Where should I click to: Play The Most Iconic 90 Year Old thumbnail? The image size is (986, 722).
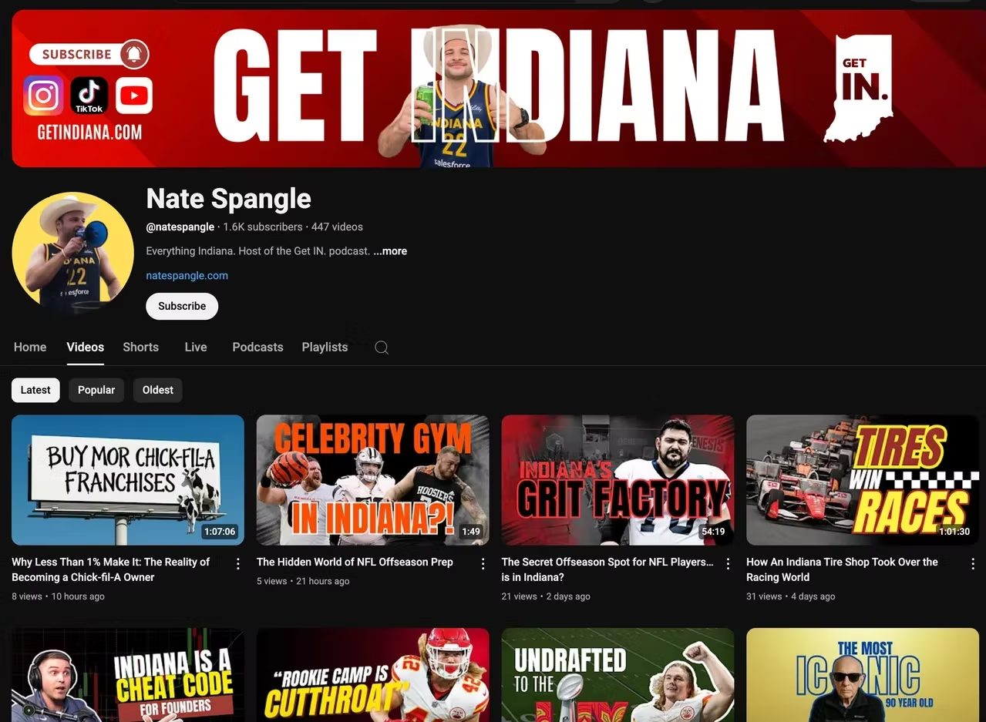(863, 675)
